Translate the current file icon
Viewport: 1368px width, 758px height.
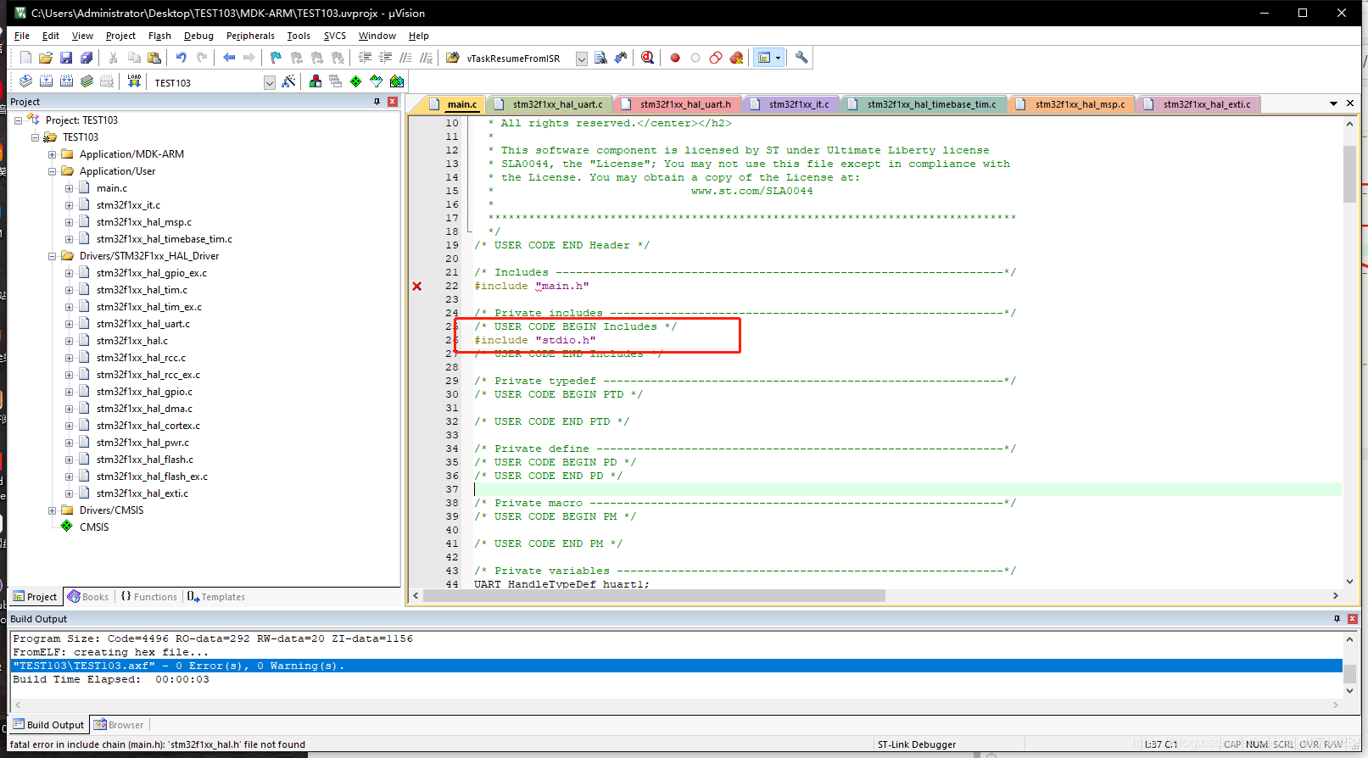(25, 81)
